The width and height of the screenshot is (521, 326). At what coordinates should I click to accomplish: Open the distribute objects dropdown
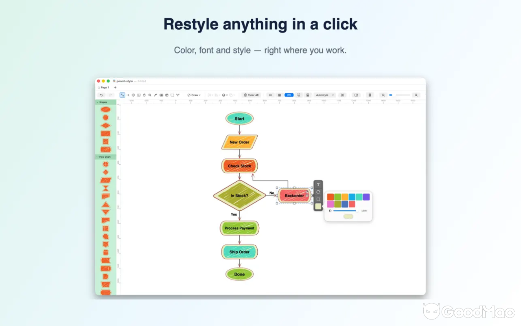[x=218, y=95]
